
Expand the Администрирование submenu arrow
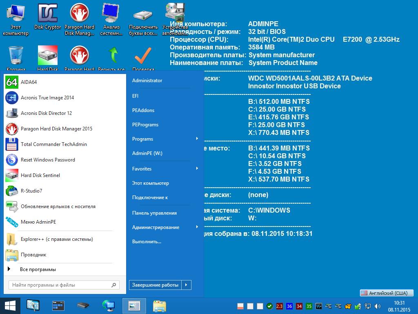pos(197,227)
